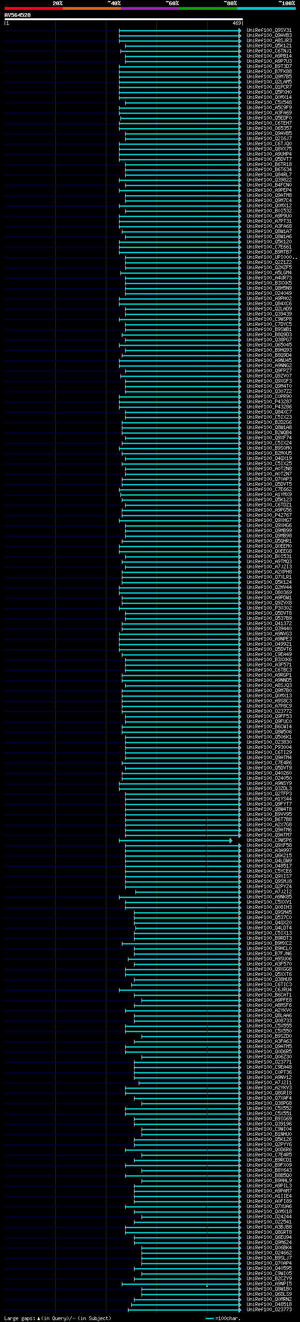The height and width of the screenshot is (1322, 300).
Task: Select hit label UniRef100_Q38HU9
Action: [x=269, y=980]
